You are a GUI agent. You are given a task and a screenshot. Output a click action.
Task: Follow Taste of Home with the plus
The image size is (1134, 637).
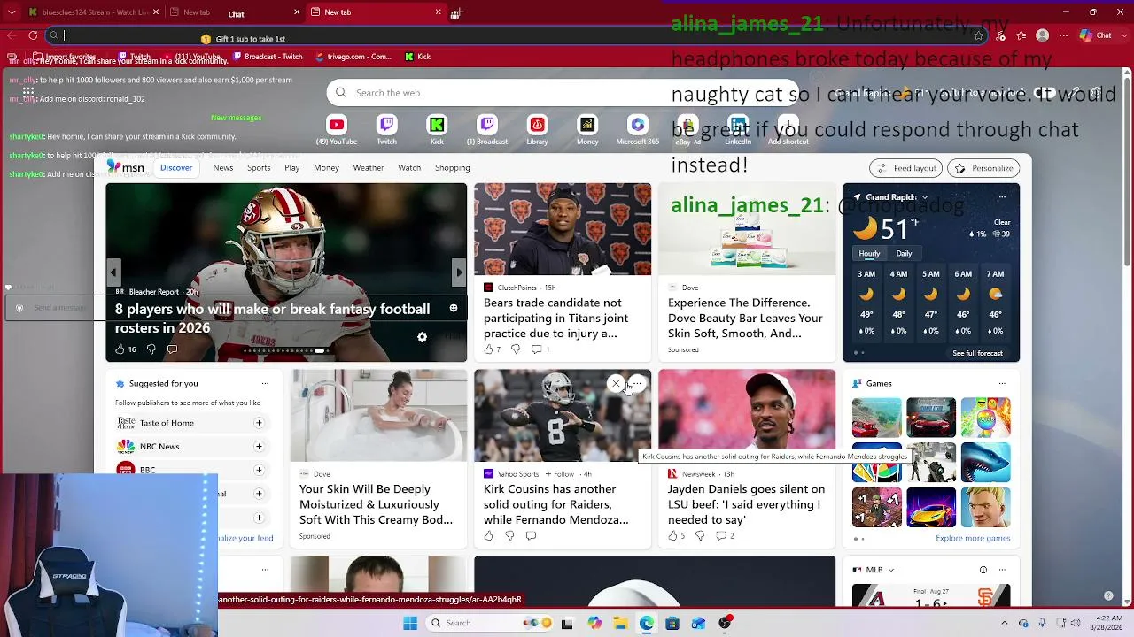click(x=259, y=423)
